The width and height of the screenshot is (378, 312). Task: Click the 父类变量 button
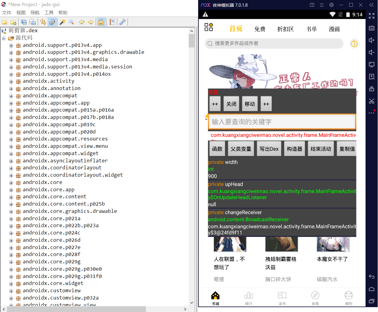point(241,149)
